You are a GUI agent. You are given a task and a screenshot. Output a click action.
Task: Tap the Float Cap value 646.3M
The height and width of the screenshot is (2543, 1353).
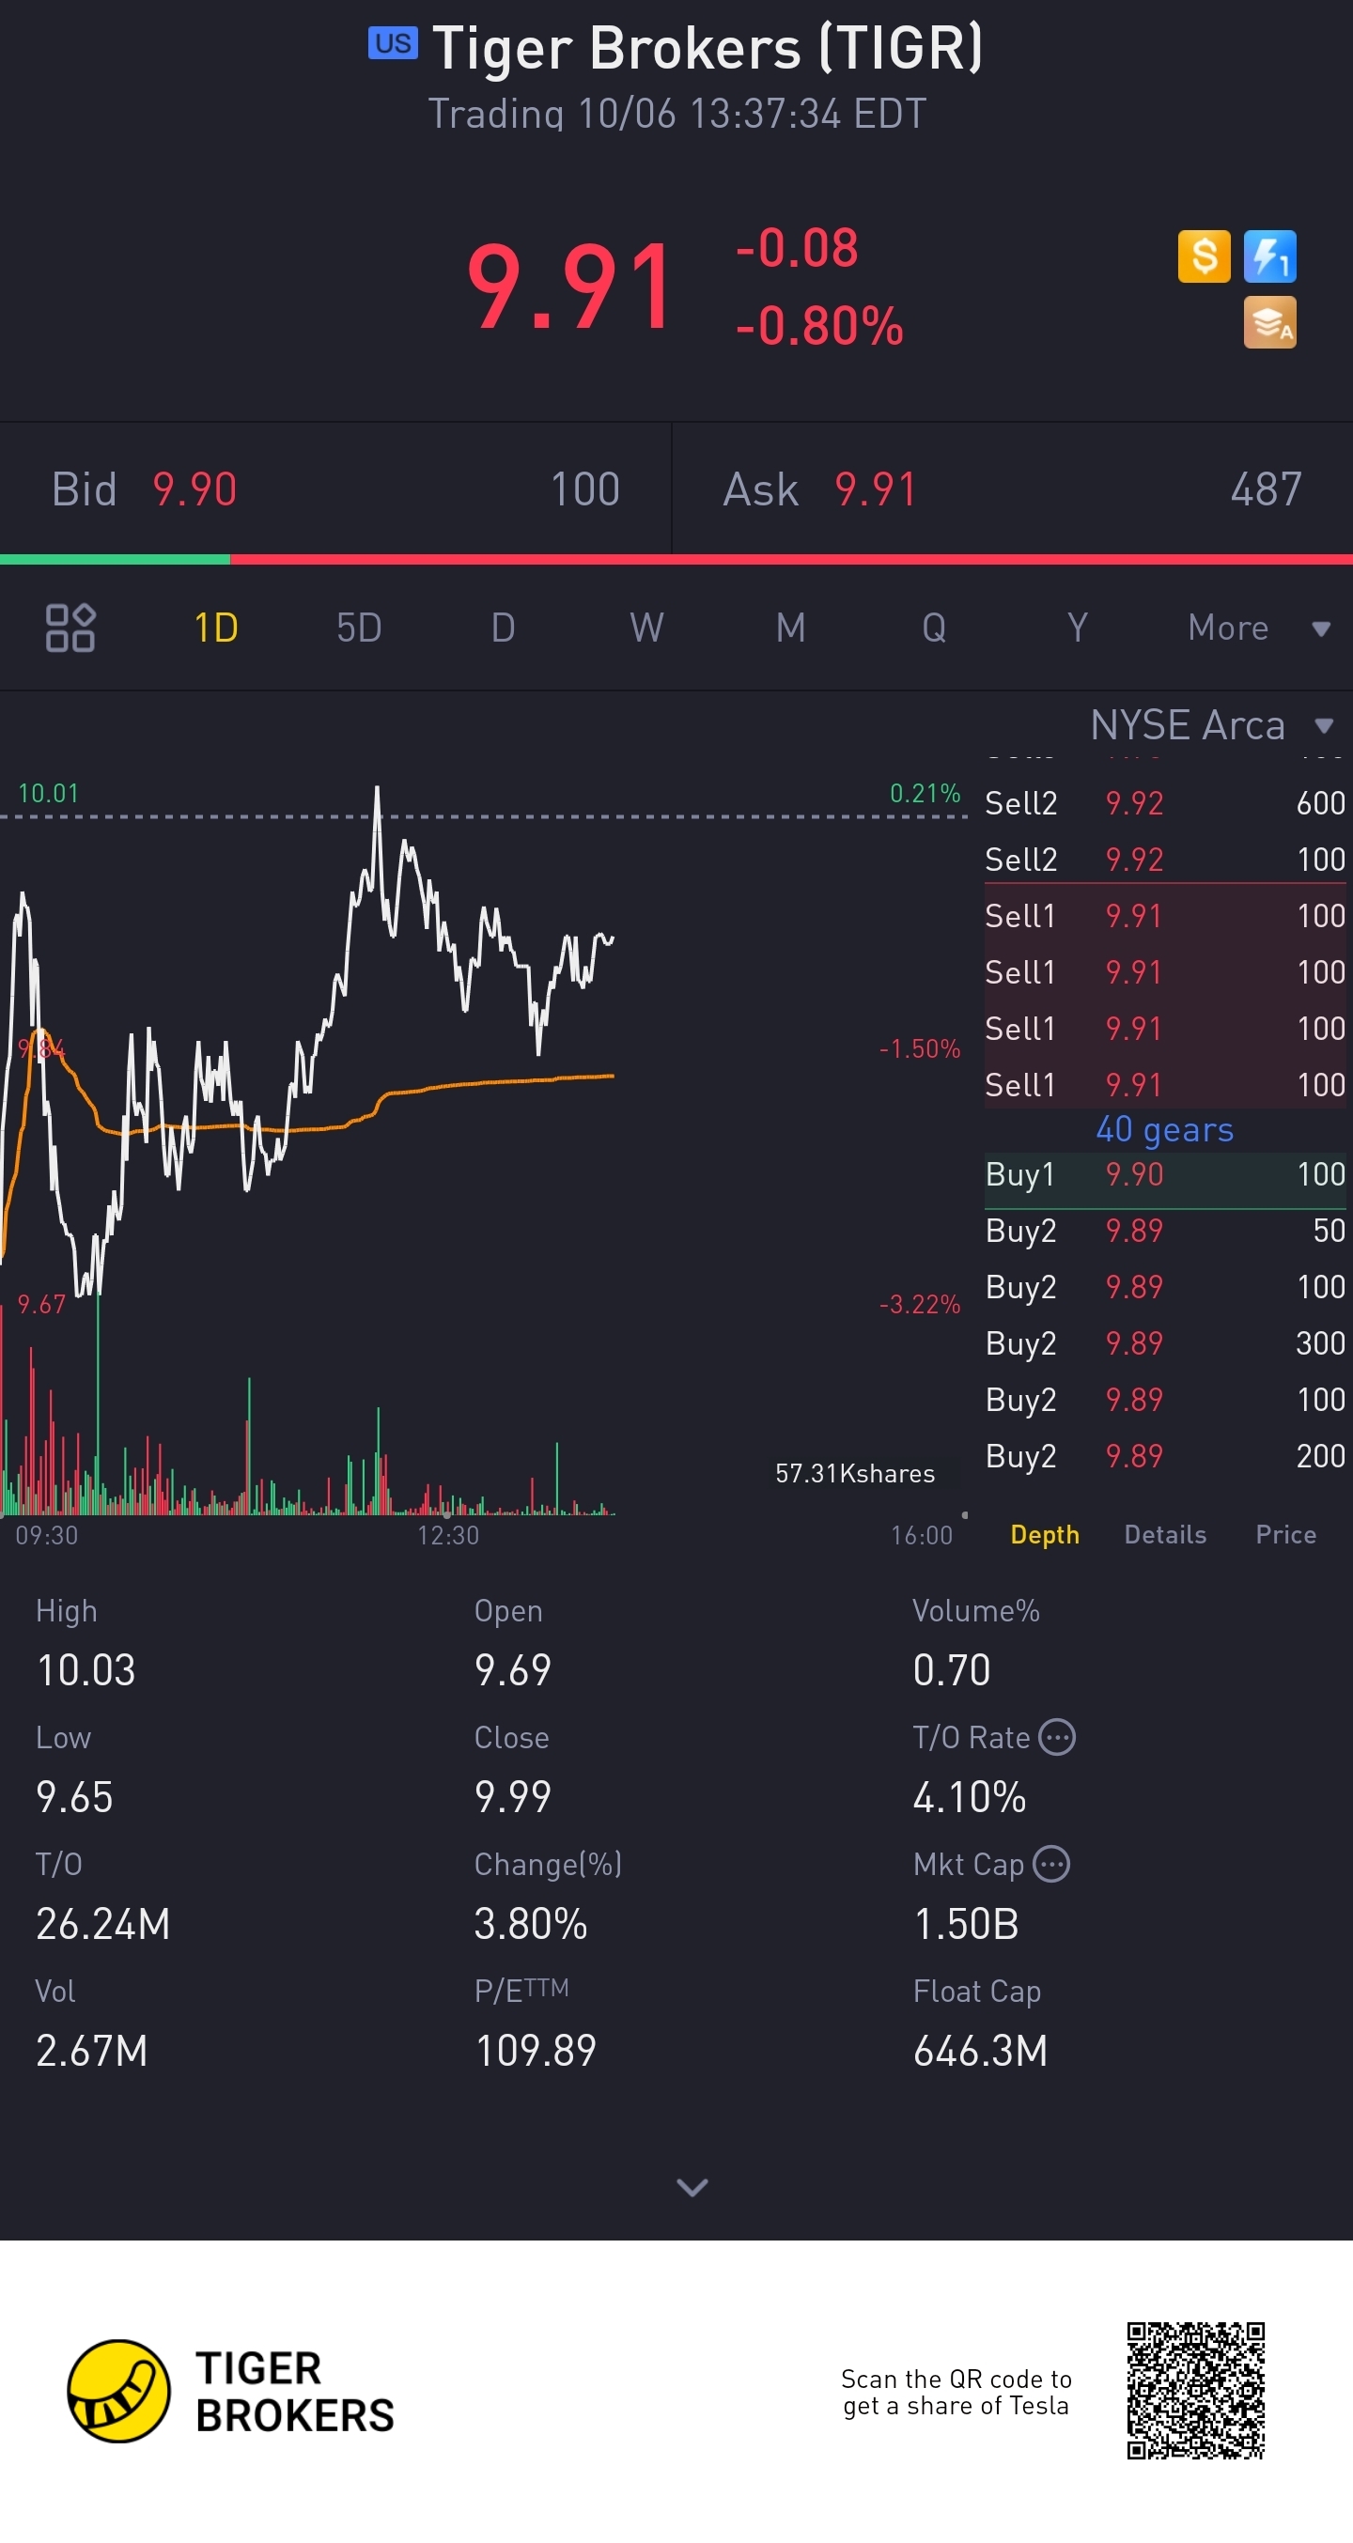980,2051
